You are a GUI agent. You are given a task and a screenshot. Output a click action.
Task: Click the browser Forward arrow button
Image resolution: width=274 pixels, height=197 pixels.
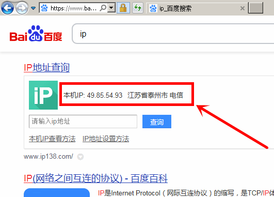click(x=22, y=8)
